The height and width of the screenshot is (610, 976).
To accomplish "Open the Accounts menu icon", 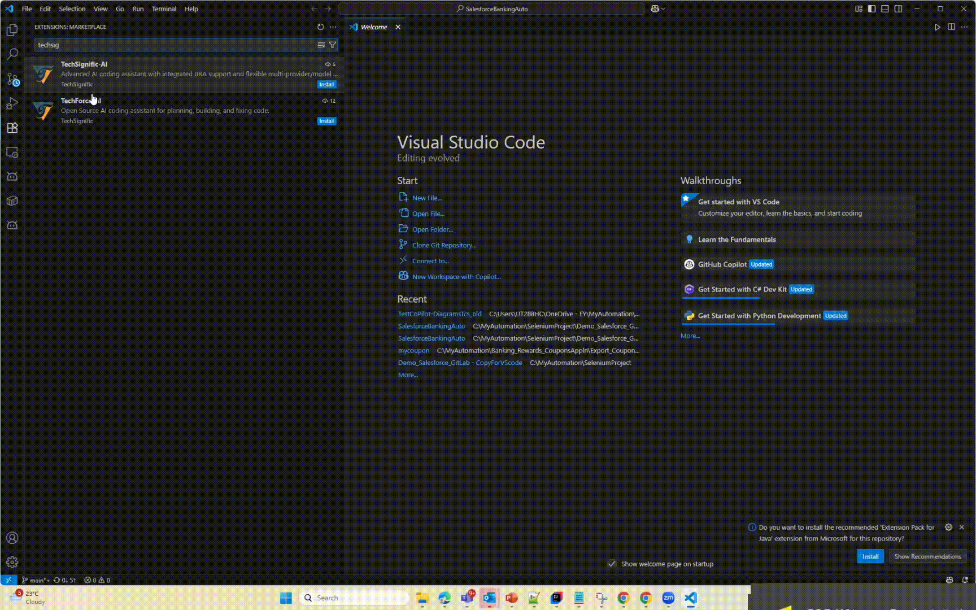I will pyautogui.click(x=12, y=538).
